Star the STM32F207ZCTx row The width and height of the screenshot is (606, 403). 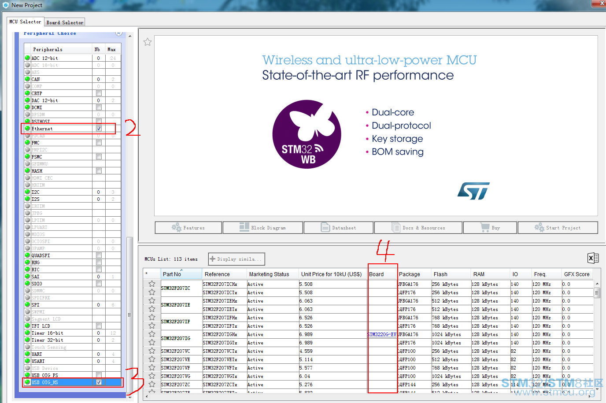(x=152, y=385)
